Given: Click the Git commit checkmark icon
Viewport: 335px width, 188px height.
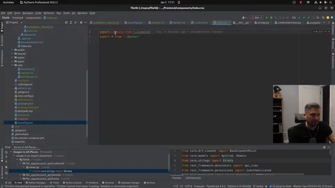Looking at the screenshot, I should (304, 18).
